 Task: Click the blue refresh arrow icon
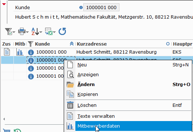[x=62, y=31]
